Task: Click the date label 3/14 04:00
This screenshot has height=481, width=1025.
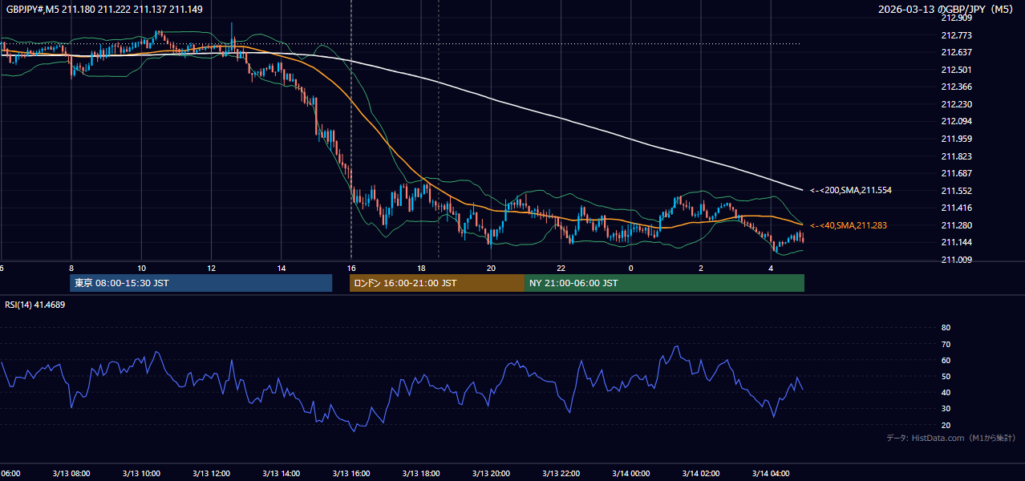Action: [x=770, y=473]
